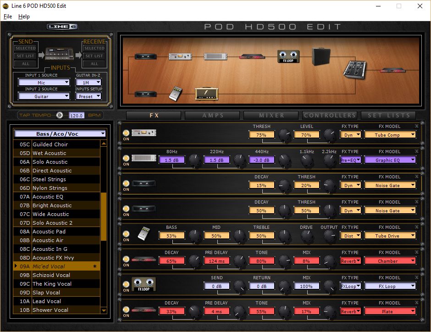Click the Tube Comp THRESH knob

tap(284, 135)
